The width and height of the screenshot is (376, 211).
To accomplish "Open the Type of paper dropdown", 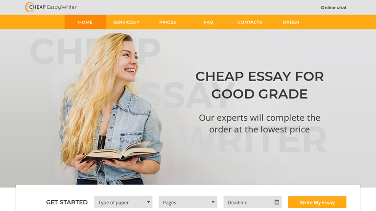I will click(x=123, y=202).
